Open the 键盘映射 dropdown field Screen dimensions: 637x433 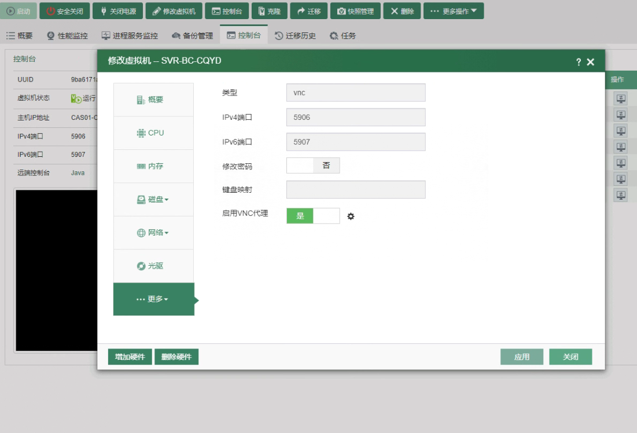(x=356, y=189)
